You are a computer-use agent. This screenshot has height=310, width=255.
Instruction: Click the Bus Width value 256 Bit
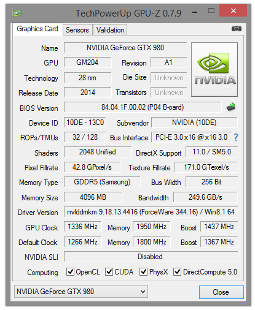pos(212,182)
